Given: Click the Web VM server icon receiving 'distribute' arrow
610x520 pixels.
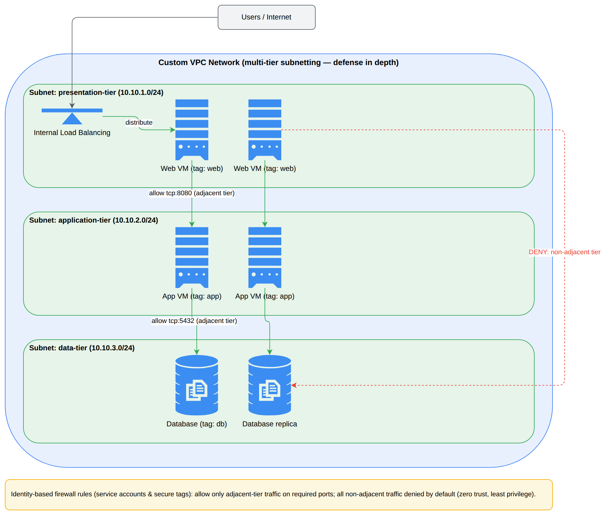Looking at the screenshot, I should click(192, 130).
